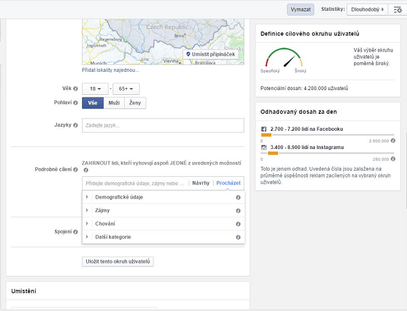Viewport: 407px width, 311px height.
Task: Click info icon in Chování row
Action: click(x=238, y=224)
